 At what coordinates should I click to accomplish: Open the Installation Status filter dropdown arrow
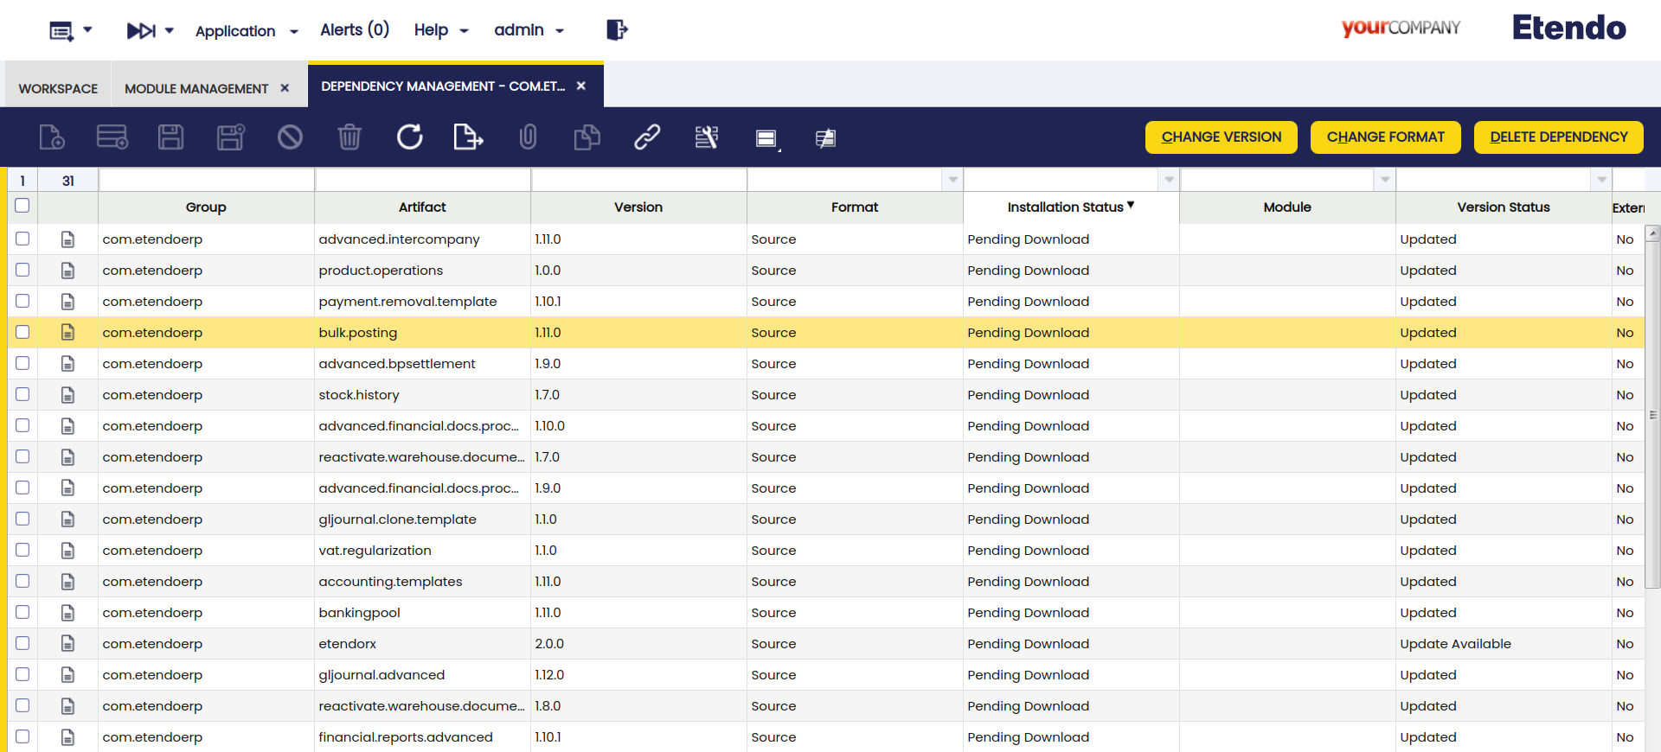click(x=1169, y=180)
